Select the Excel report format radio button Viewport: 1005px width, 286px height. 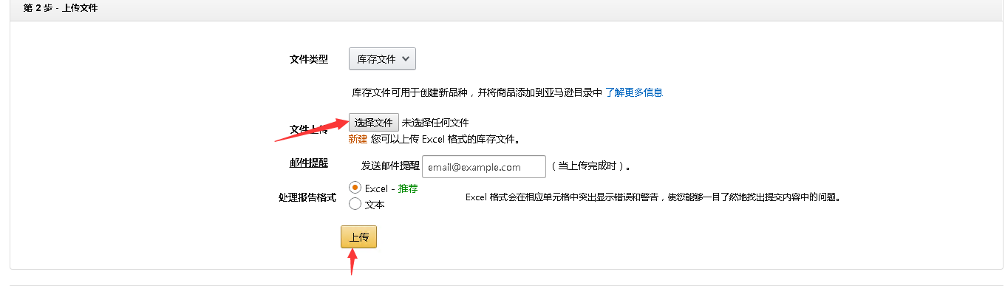pyautogui.click(x=355, y=188)
